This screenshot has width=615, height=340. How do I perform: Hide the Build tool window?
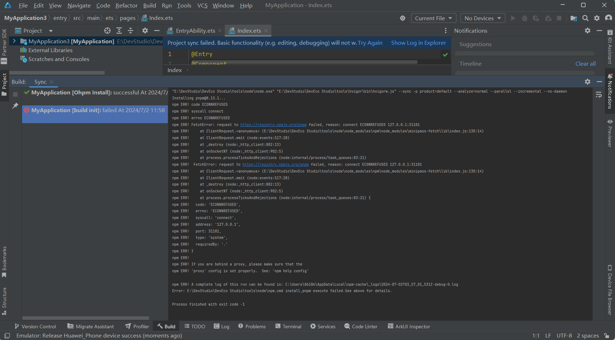599,82
